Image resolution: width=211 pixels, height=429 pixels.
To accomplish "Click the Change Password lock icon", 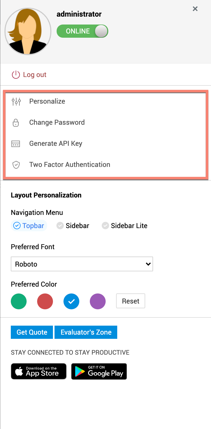I will pyautogui.click(x=16, y=123).
